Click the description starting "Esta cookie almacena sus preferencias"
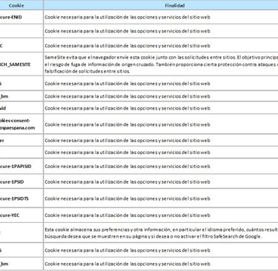 161,233
